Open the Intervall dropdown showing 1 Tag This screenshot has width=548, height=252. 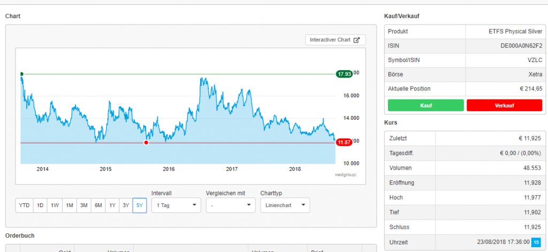176,205
